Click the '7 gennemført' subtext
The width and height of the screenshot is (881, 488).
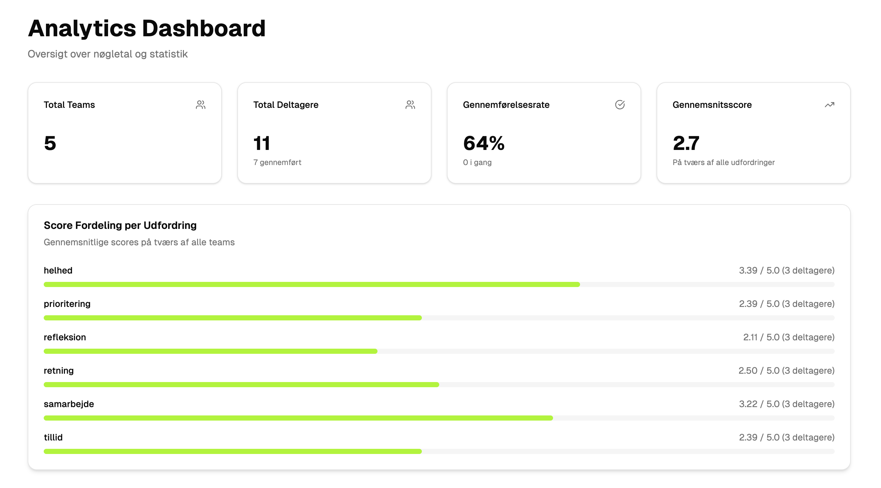pyautogui.click(x=277, y=162)
